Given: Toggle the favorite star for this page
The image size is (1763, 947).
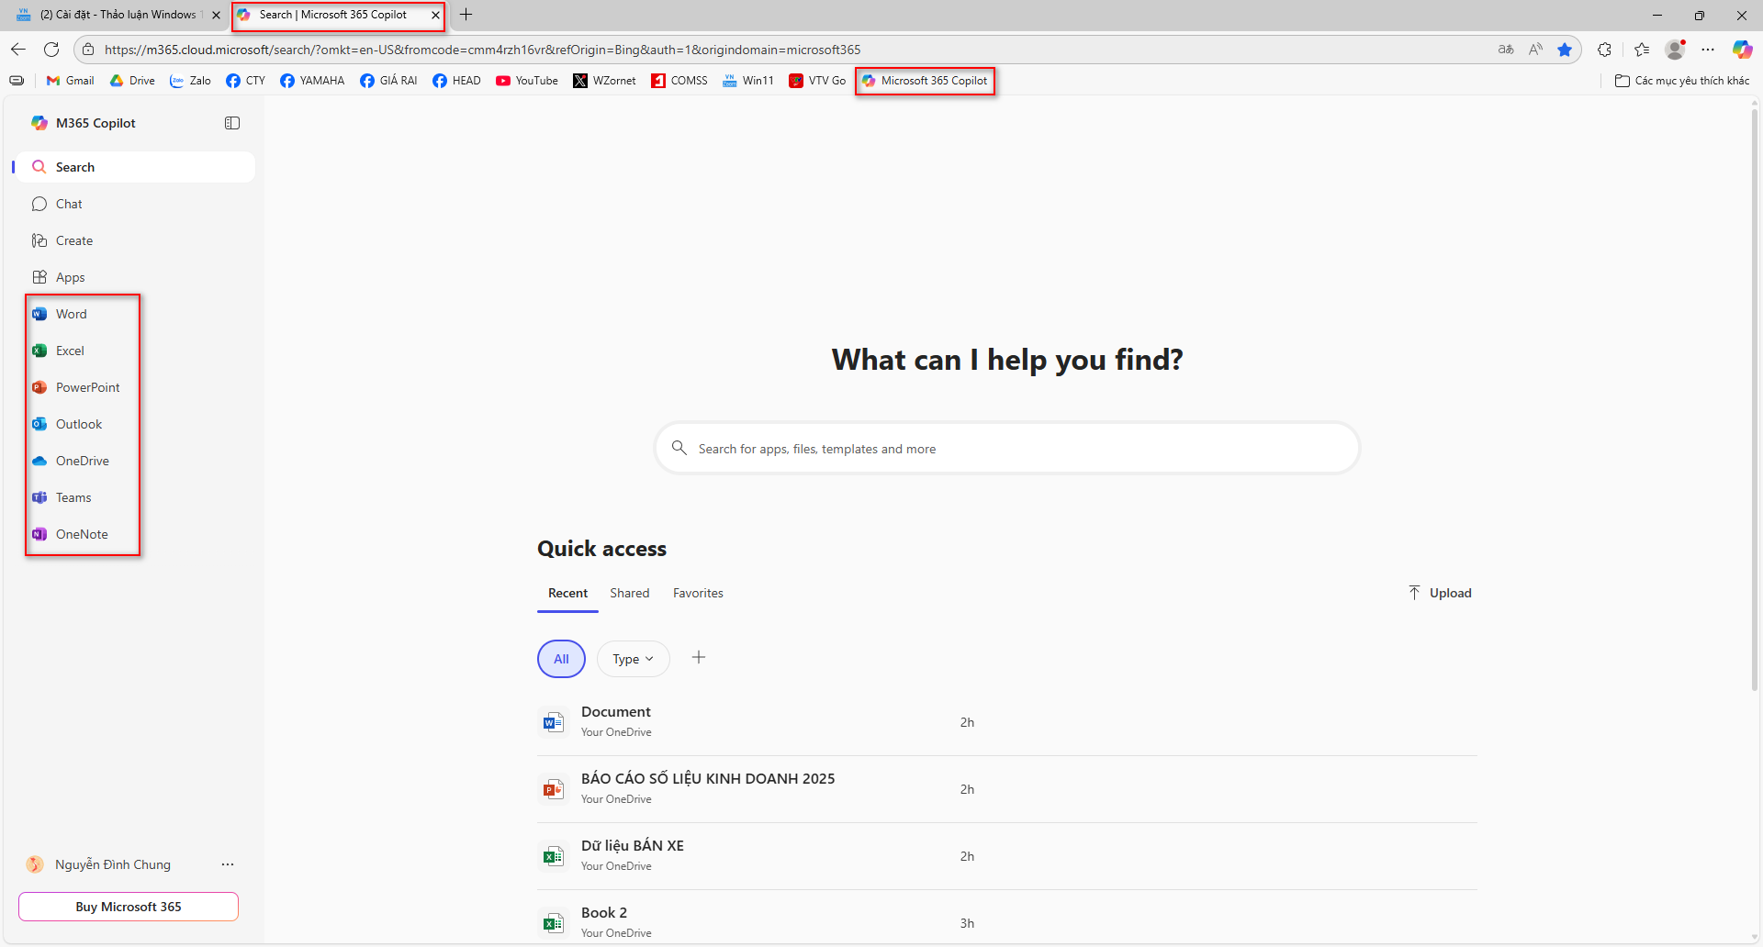Looking at the screenshot, I should (x=1565, y=50).
